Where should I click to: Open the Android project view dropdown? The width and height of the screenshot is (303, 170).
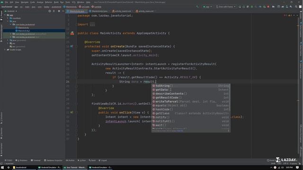coord(11,11)
